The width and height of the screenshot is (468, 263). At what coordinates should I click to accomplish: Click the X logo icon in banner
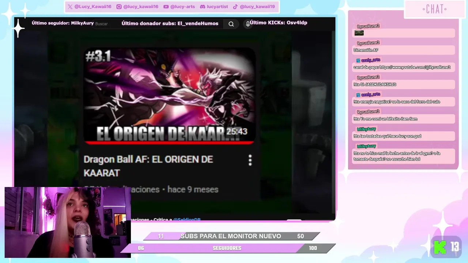pos(70,7)
